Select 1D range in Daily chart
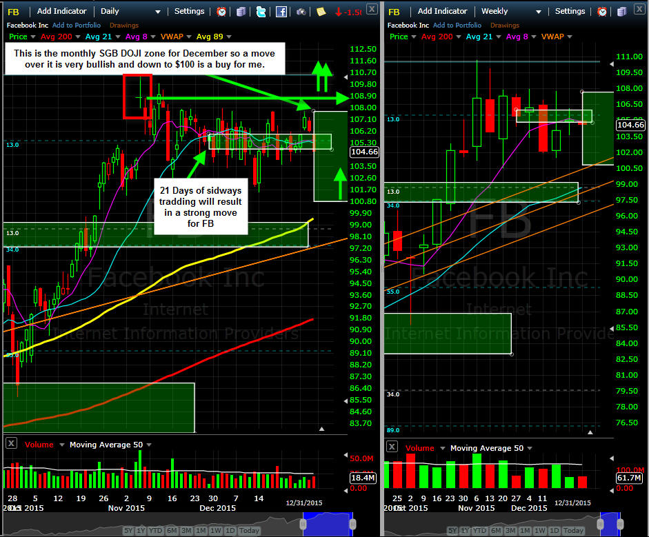 click(x=230, y=530)
